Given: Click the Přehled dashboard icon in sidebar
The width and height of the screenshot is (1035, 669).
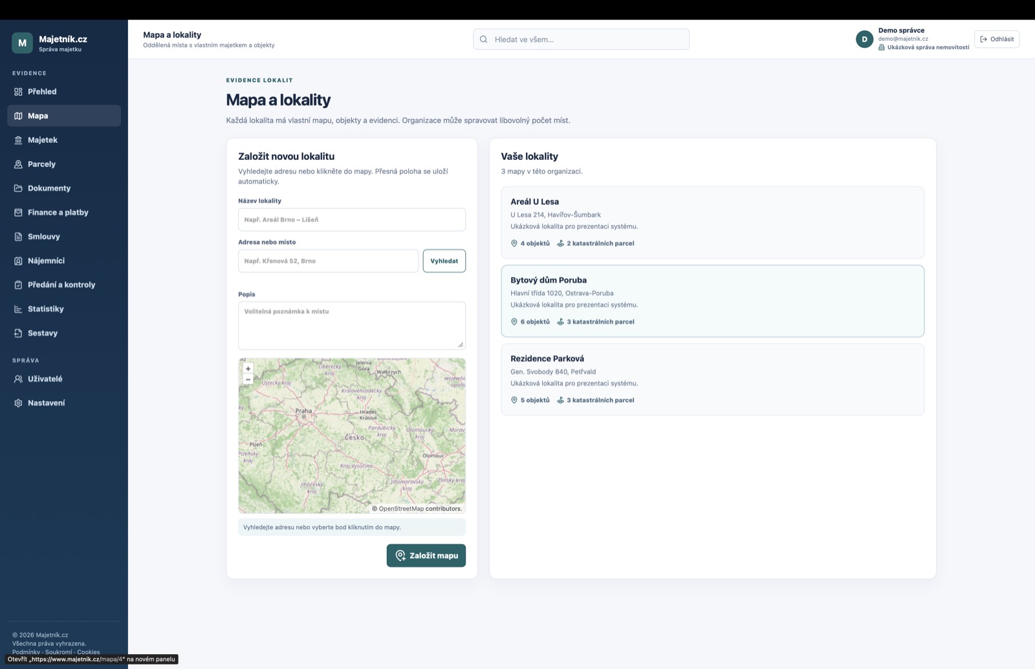Looking at the screenshot, I should (x=18, y=92).
